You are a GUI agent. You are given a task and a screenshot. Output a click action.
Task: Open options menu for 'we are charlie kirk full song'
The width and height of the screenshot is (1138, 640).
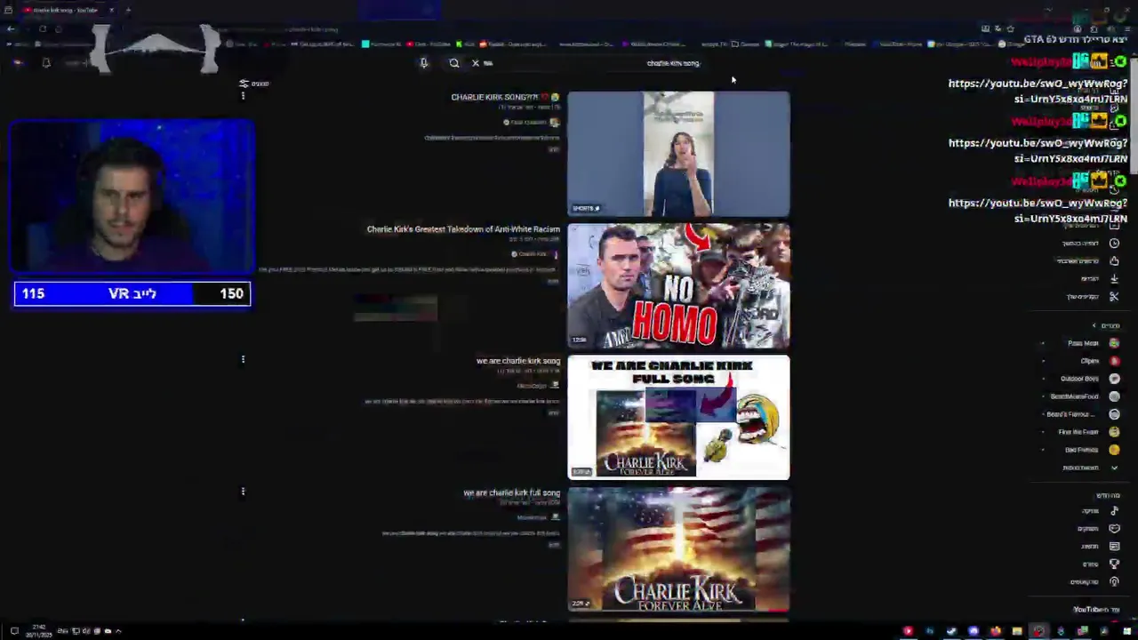click(243, 491)
